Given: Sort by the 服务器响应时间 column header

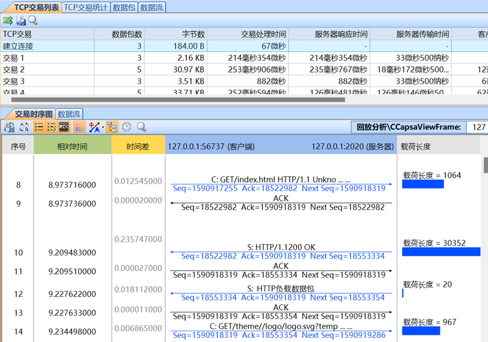Looking at the screenshot, I should (329, 34).
